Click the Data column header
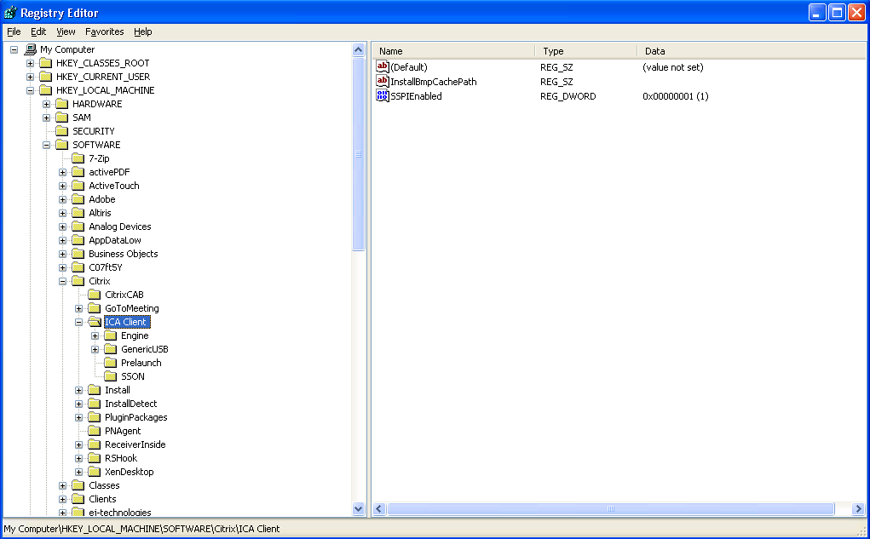870x539 pixels. point(752,51)
